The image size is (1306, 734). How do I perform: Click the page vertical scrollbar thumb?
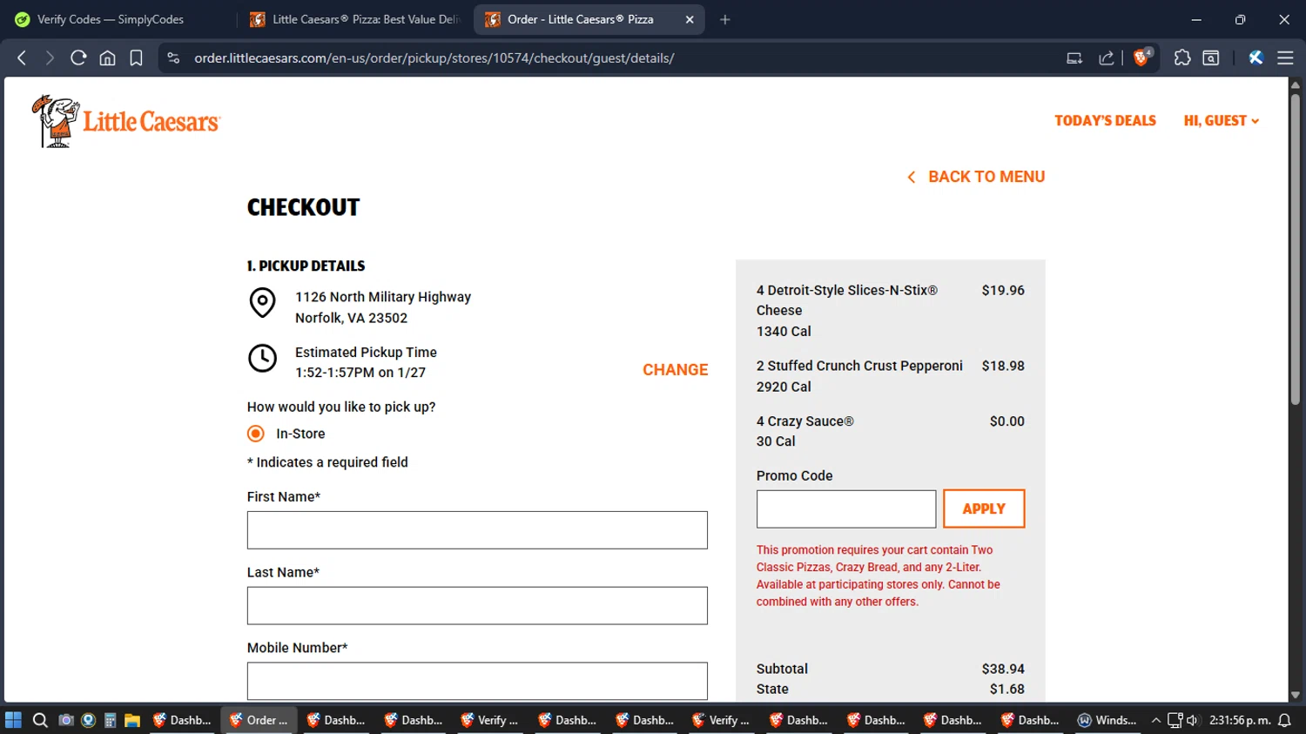click(x=1296, y=248)
